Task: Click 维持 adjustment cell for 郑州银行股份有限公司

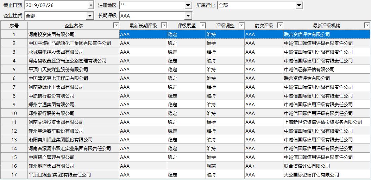Action: (225, 113)
